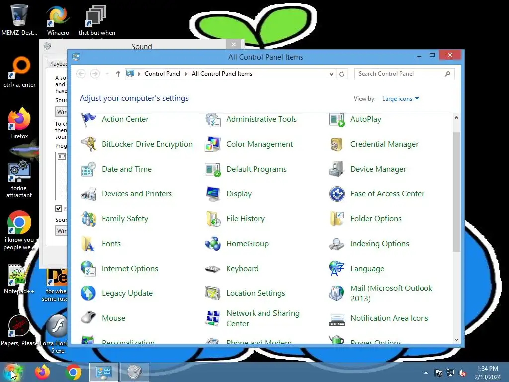Expand the arrow after Control Panel breadcrumb

186,74
